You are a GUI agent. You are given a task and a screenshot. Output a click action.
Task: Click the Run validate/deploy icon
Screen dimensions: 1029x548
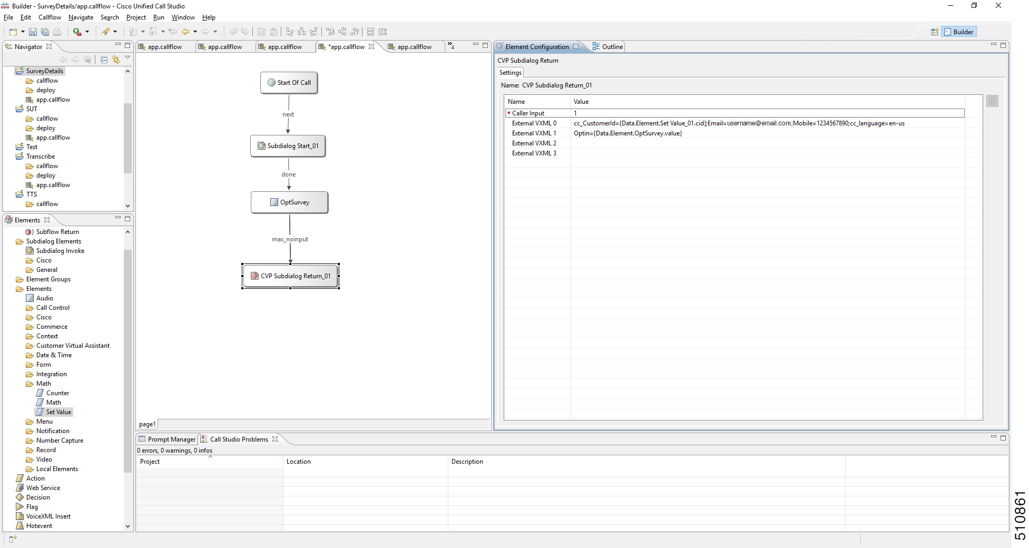click(x=77, y=32)
